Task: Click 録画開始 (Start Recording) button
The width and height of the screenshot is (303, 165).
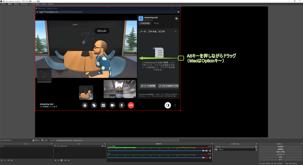Action: [x=280, y=149]
